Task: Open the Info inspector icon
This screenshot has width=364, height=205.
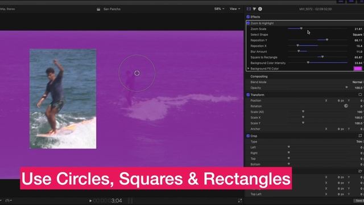Action: pos(260,9)
